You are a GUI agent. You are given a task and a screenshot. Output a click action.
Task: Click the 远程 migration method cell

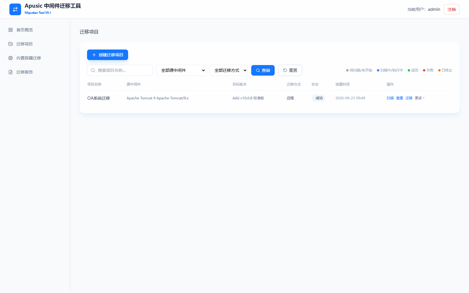[290, 98]
